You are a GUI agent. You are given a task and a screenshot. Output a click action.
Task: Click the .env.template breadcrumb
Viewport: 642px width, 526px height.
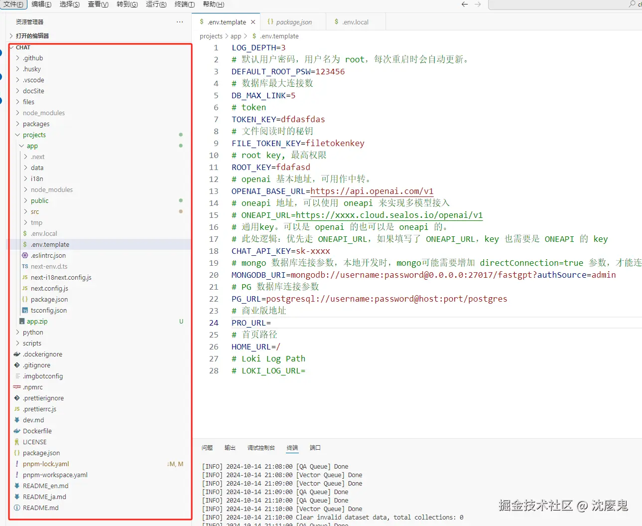(279, 36)
